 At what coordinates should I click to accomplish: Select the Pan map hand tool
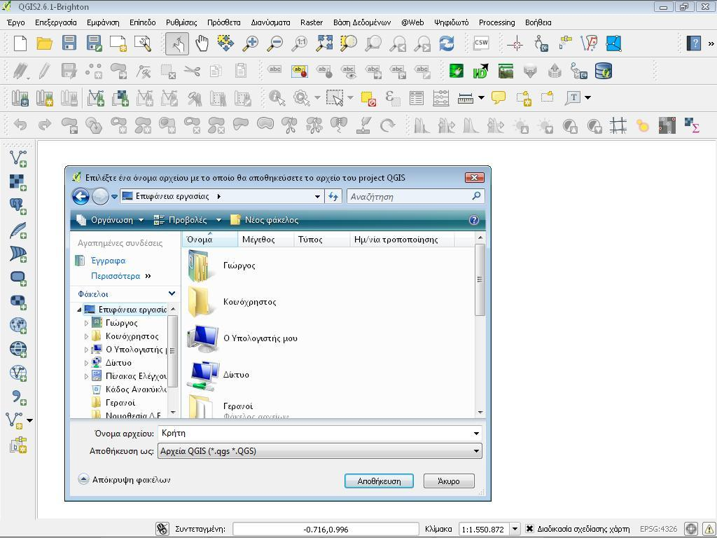coord(202,43)
